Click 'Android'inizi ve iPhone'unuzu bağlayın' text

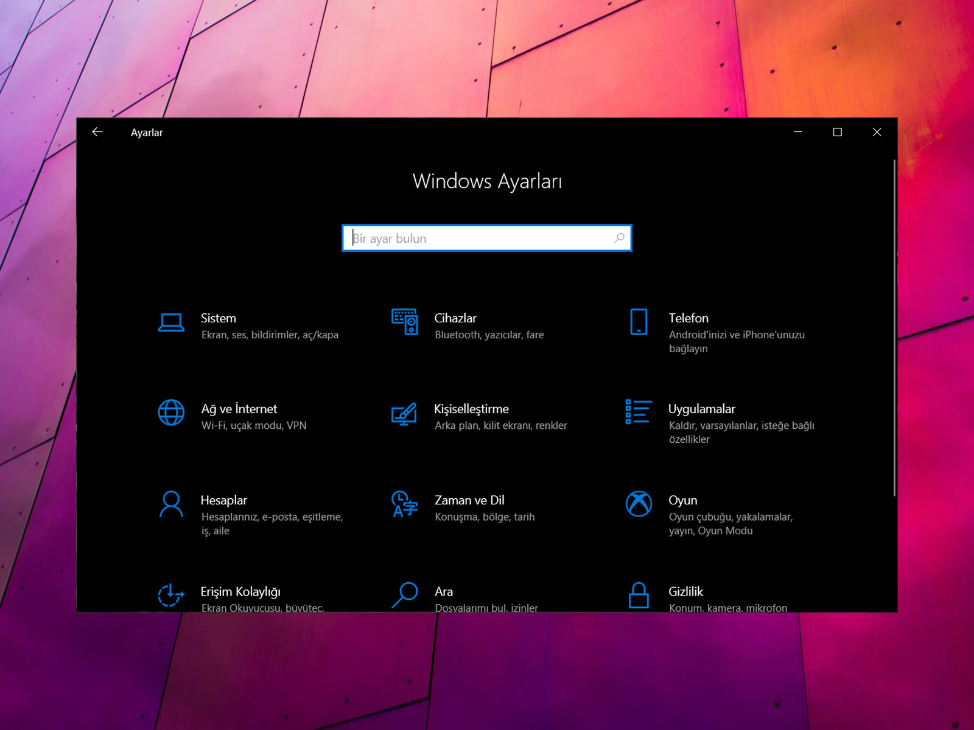coord(737,341)
